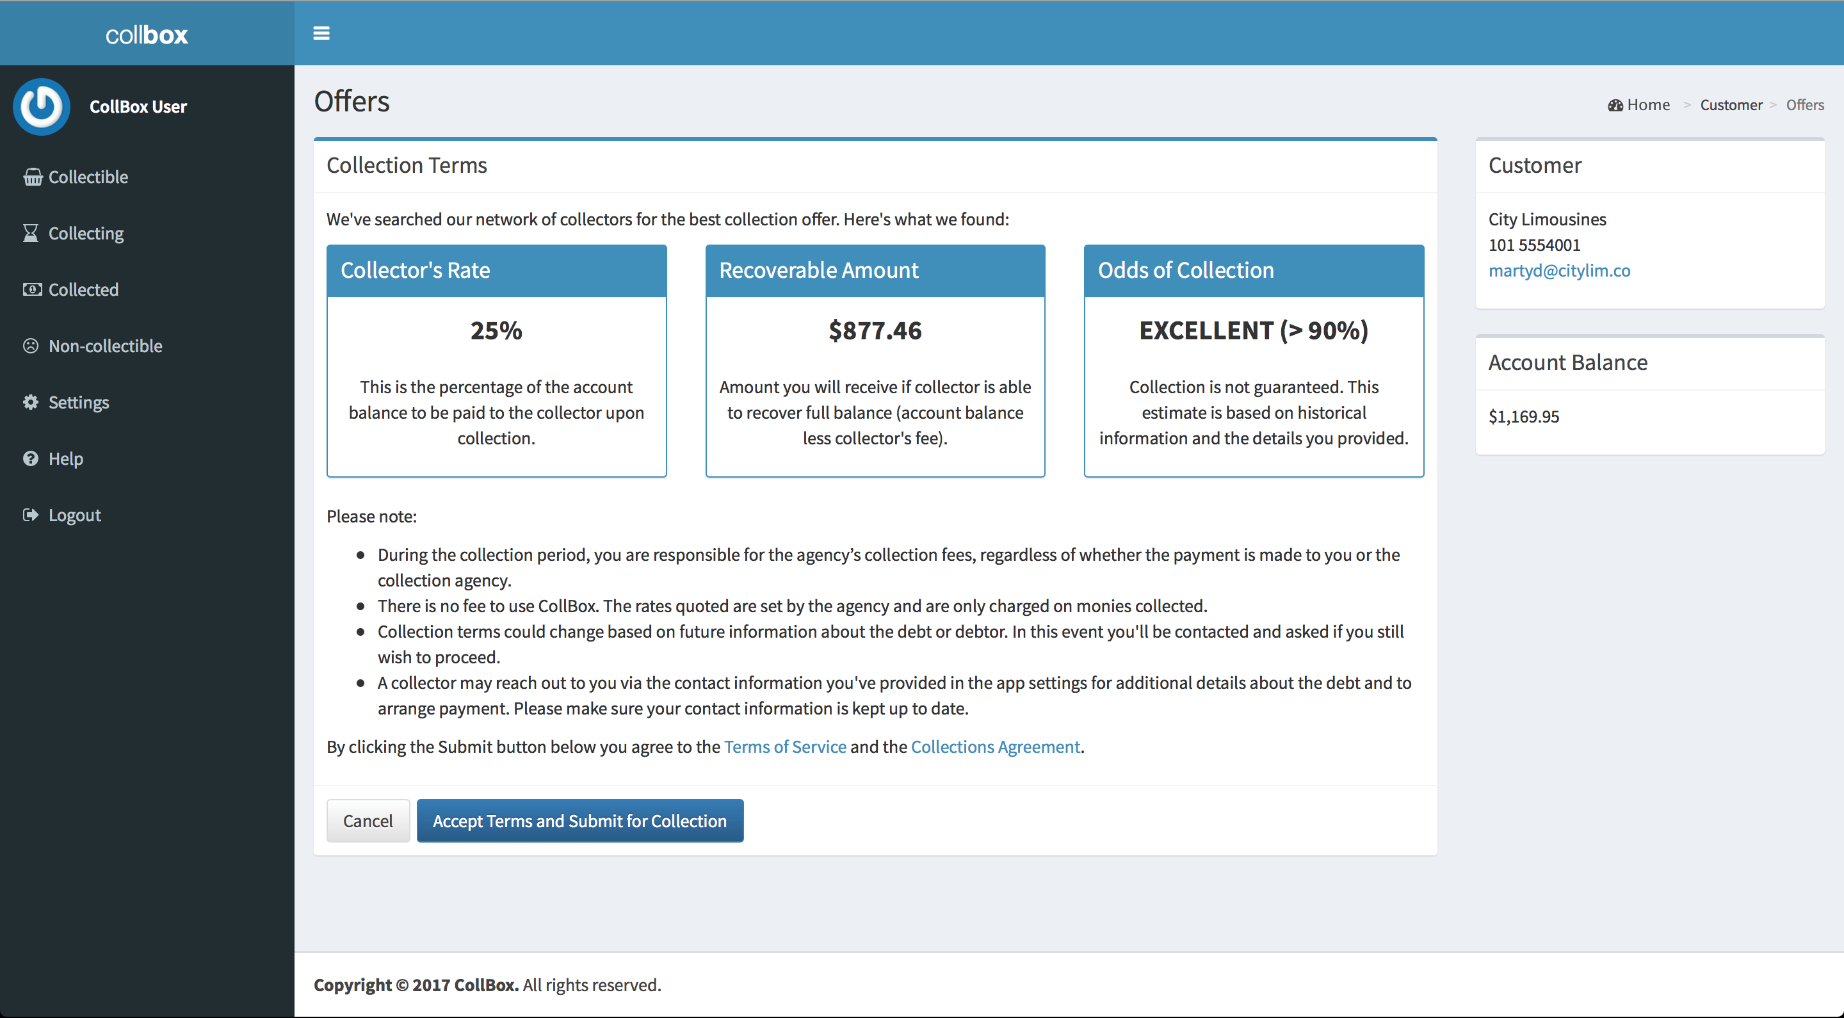Click the Logout arrow icon
1844x1018 pixels.
[31, 515]
